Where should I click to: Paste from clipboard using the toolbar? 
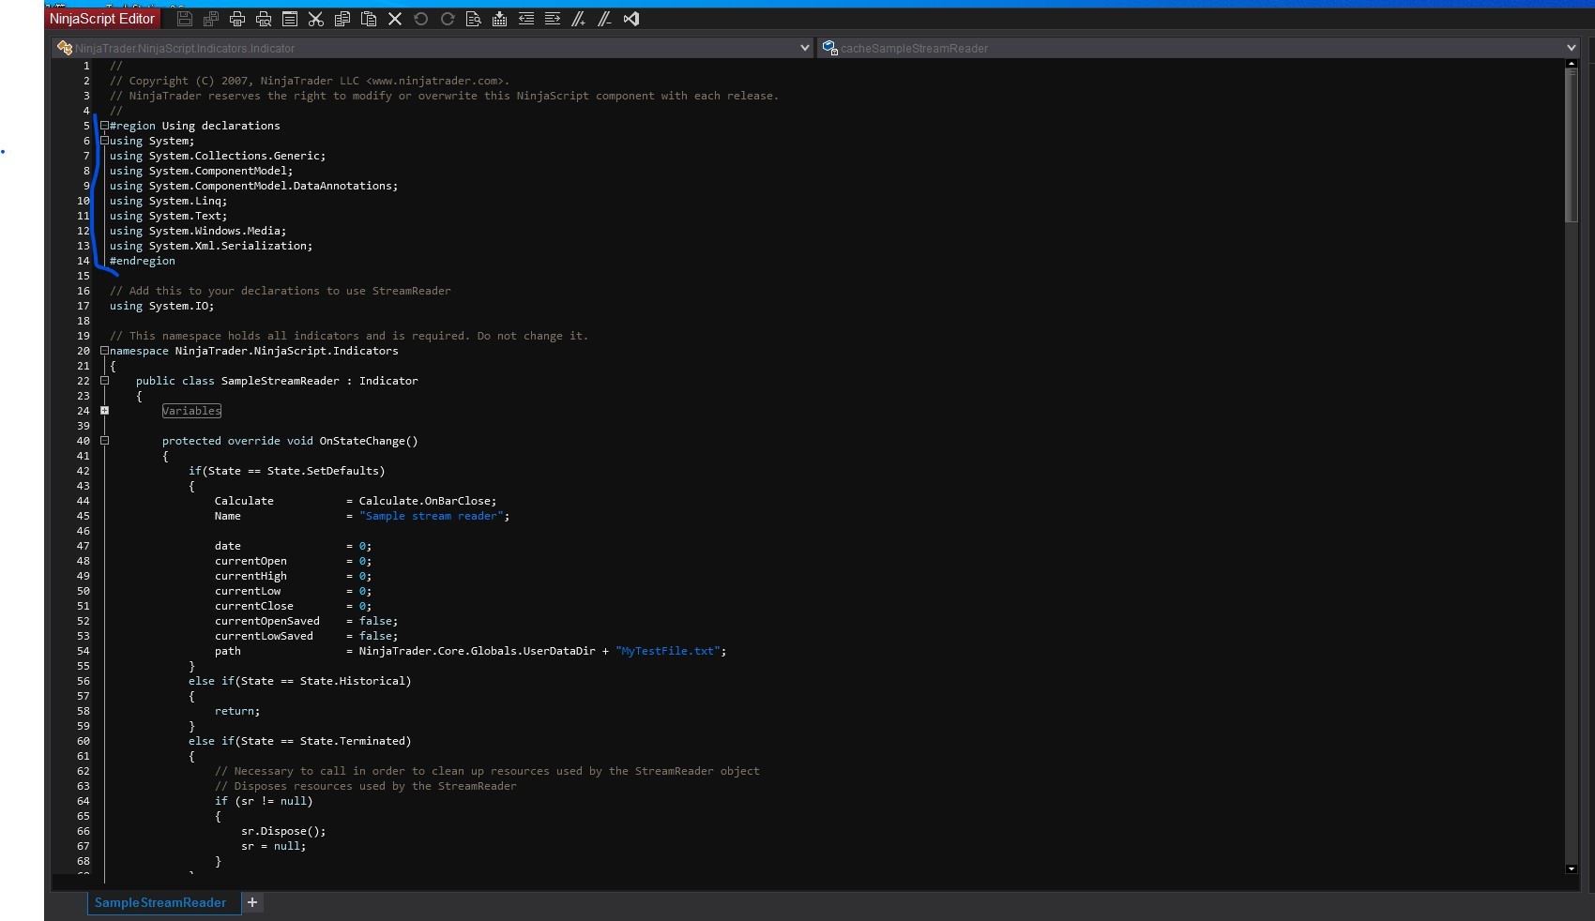pos(369,19)
